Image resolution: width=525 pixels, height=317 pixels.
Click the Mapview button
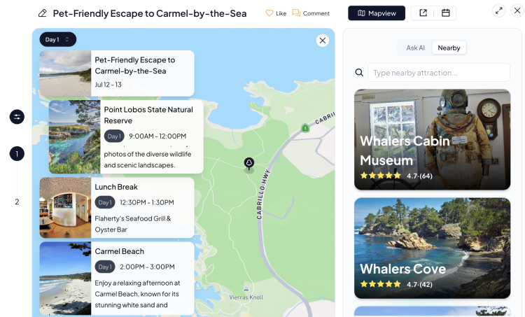377,13
